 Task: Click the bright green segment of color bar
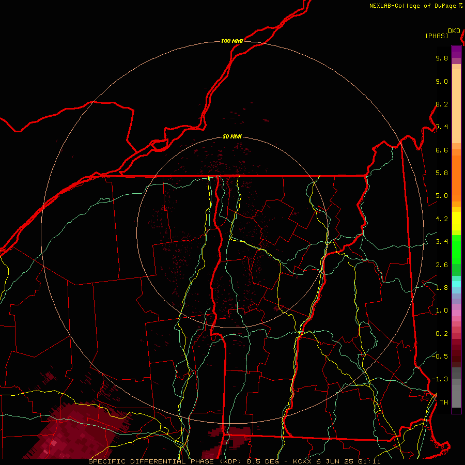(456, 249)
